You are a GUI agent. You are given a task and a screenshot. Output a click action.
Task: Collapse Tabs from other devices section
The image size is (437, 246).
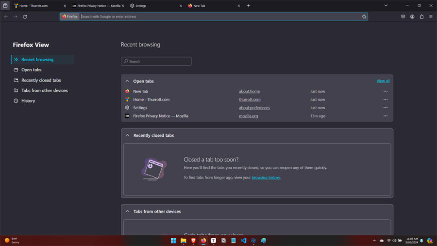[x=127, y=212]
